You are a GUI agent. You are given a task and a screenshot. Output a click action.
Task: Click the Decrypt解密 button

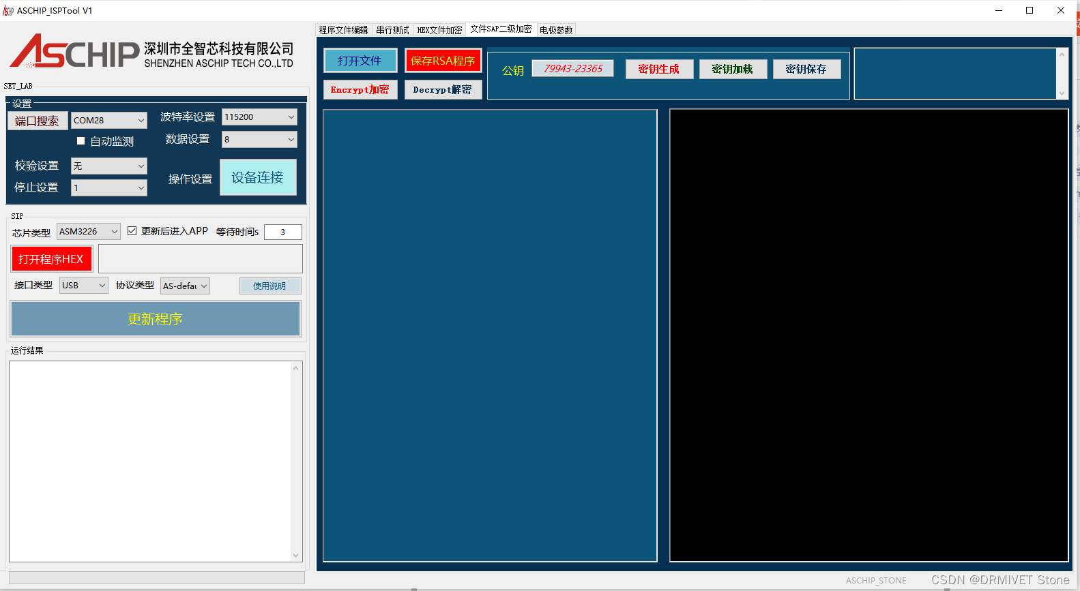[x=443, y=89]
